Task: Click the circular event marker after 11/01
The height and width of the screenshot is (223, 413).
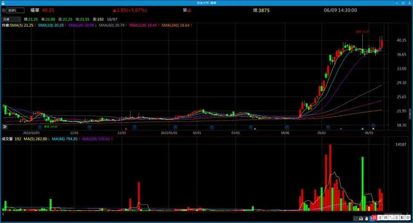Action: pos(89,127)
